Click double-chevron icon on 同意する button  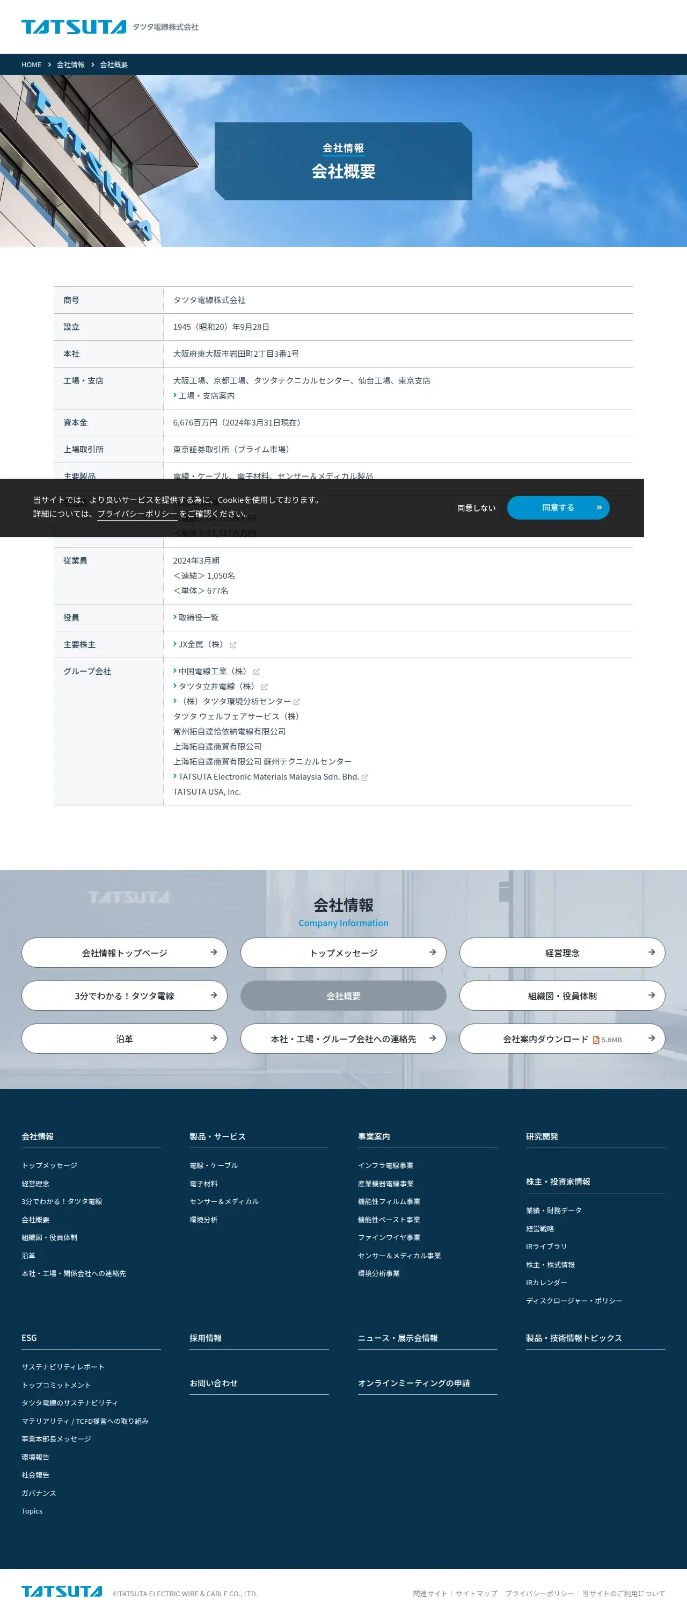599,508
